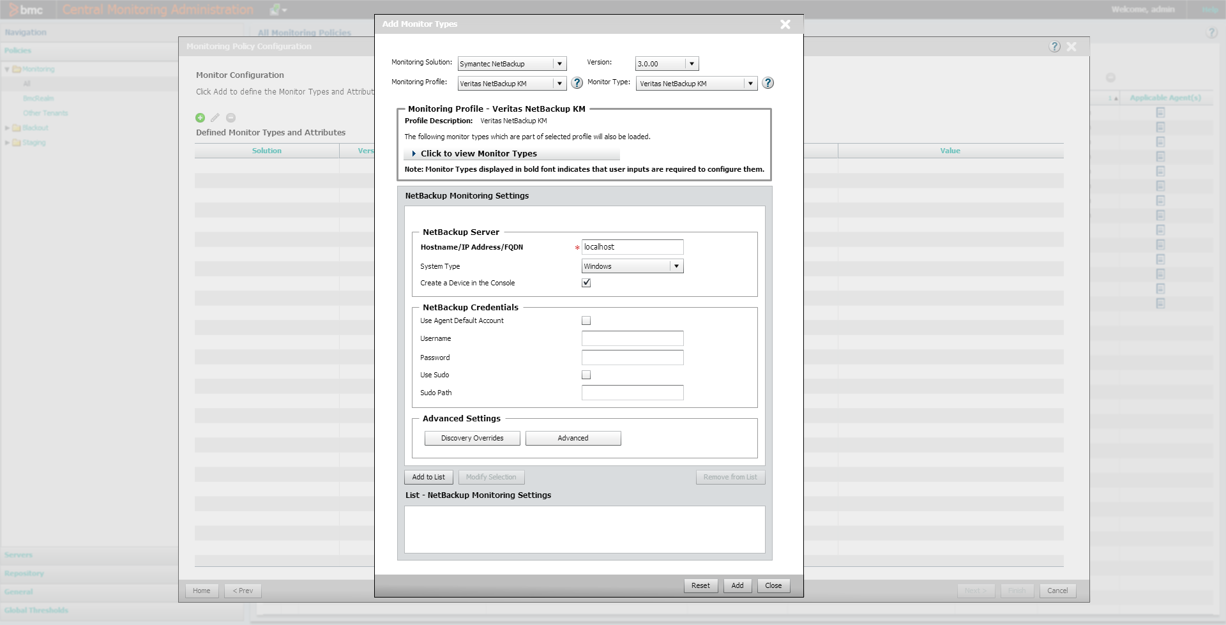Select All under the Monitoring tree
The width and height of the screenshot is (1226, 625).
[x=27, y=84]
